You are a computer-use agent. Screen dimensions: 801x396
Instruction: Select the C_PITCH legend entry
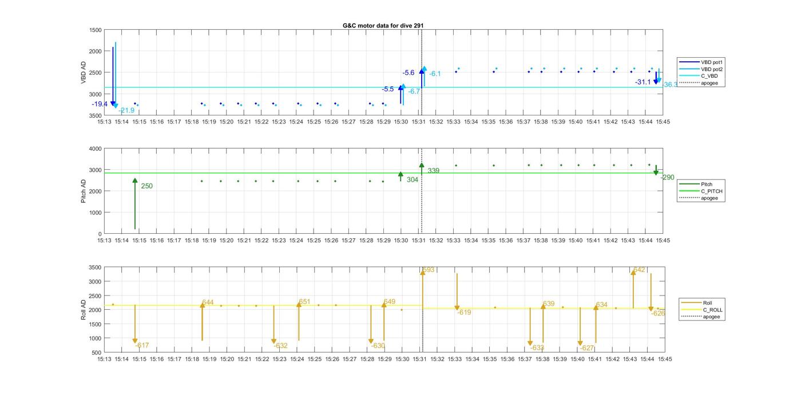click(x=700, y=191)
